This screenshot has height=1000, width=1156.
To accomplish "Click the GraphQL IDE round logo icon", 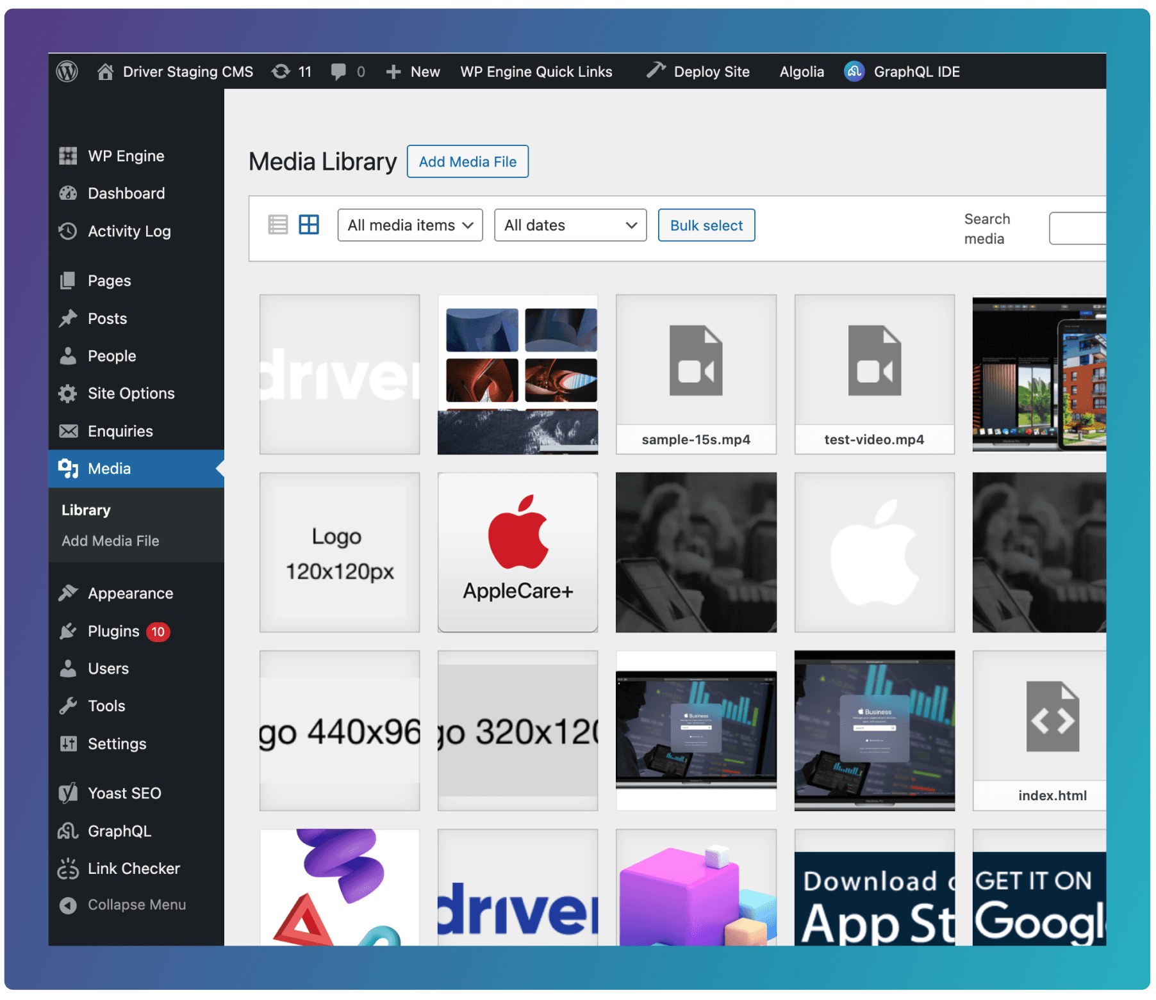I will tap(854, 71).
